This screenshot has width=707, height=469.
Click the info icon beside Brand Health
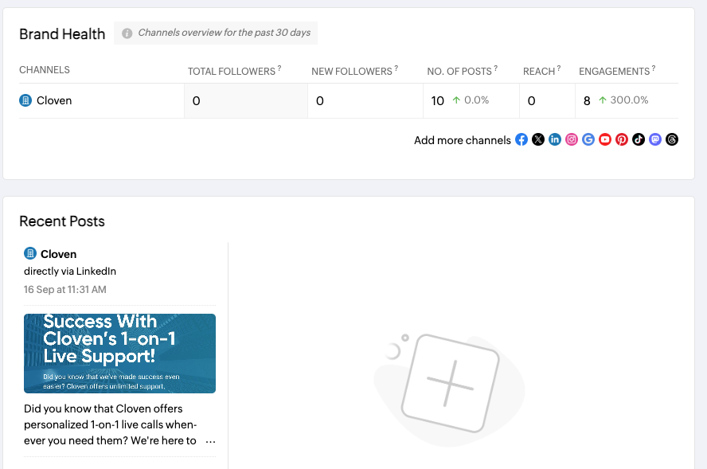pyautogui.click(x=127, y=33)
